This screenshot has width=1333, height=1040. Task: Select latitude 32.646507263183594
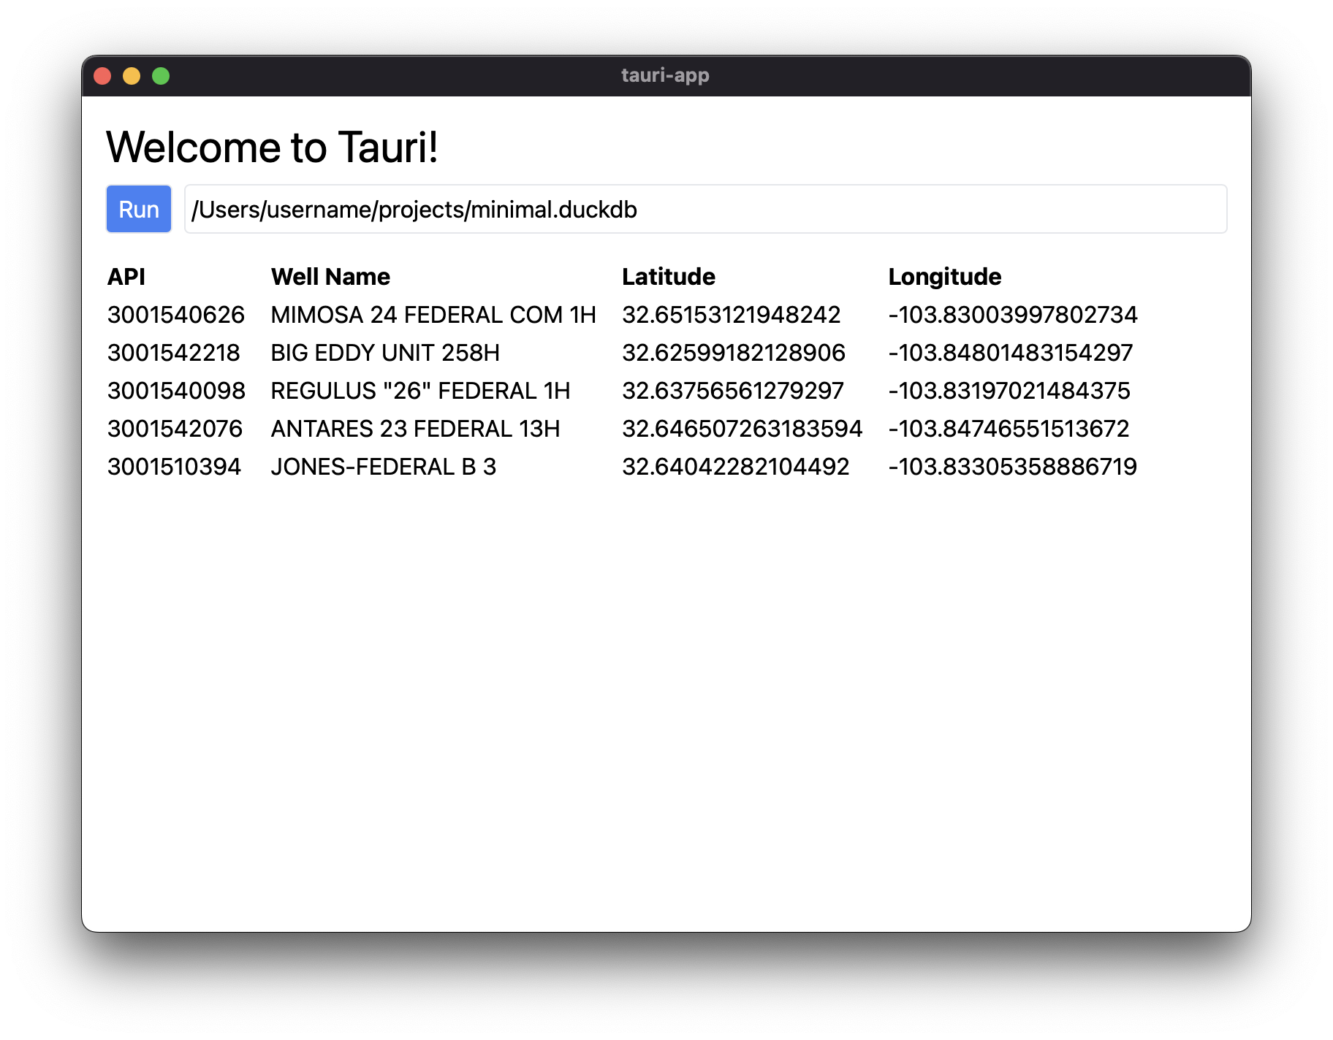[742, 429]
